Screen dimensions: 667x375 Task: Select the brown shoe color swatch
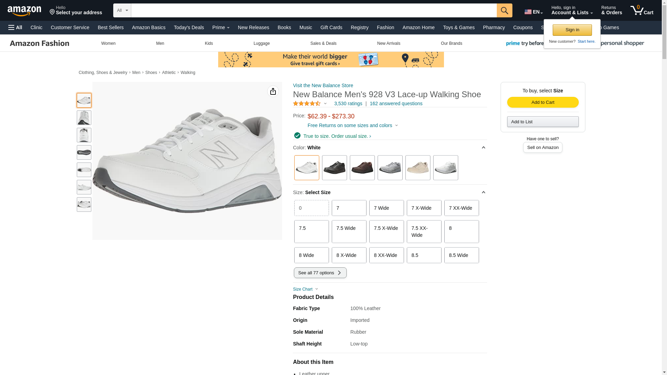click(x=362, y=168)
